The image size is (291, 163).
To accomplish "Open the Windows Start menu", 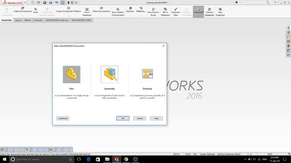I will click(5, 159).
